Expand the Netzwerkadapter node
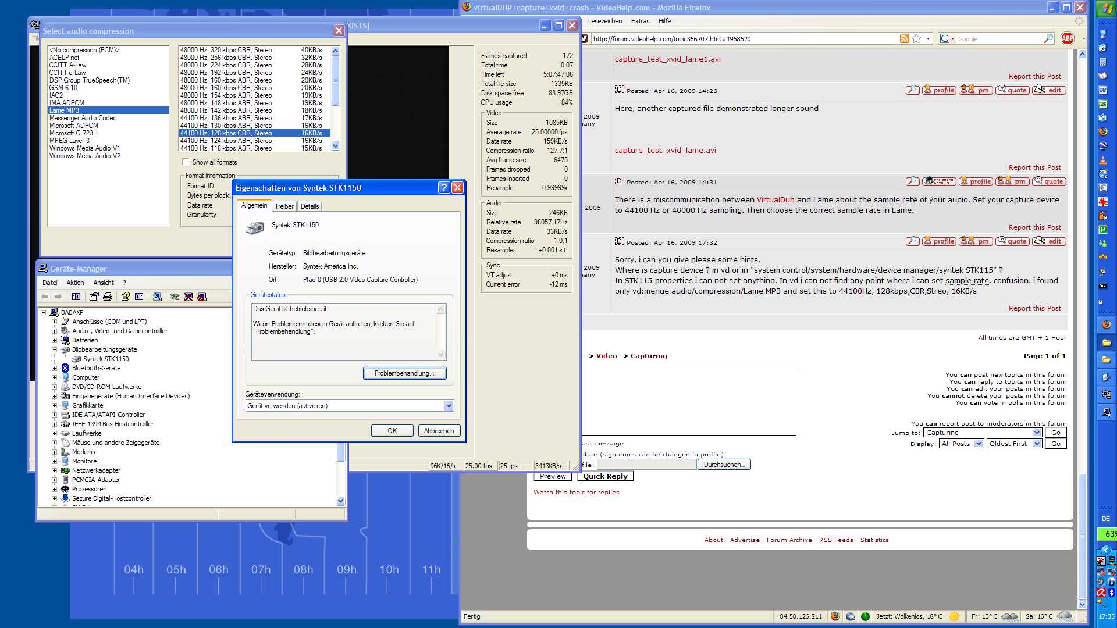This screenshot has height=628, width=1117. 54,470
